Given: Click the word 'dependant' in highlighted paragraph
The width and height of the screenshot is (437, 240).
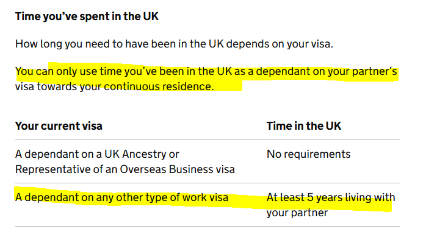Looking at the screenshot, I should [283, 71].
